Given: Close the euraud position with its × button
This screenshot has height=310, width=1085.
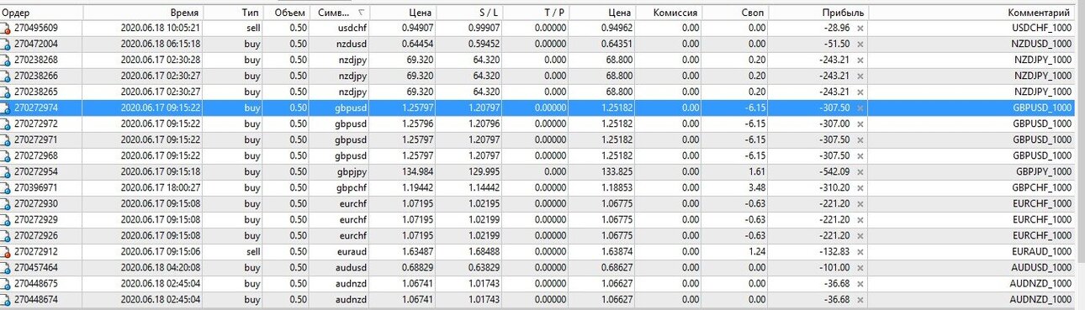Looking at the screenshot, I should pos(860,251).
